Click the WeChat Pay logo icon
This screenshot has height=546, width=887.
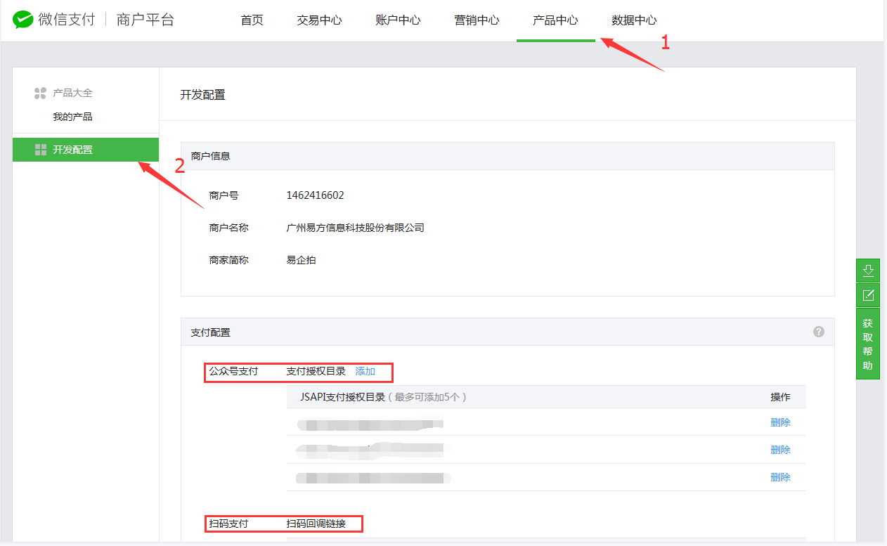click(x=22, y=20)
